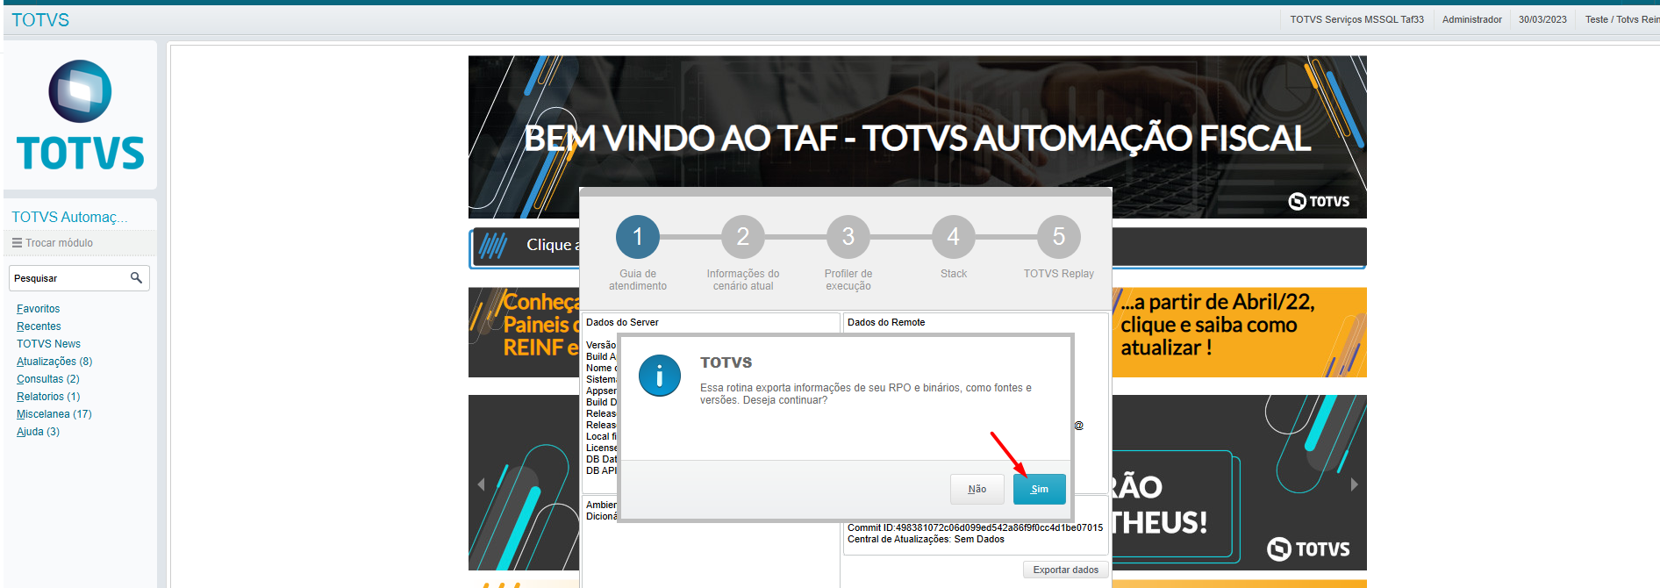Image resolution: width=1660 pixels, height=588 pixels.
Task: Select wizard step 2 Informações do cenário atual
Action: (x=743, y=237)
